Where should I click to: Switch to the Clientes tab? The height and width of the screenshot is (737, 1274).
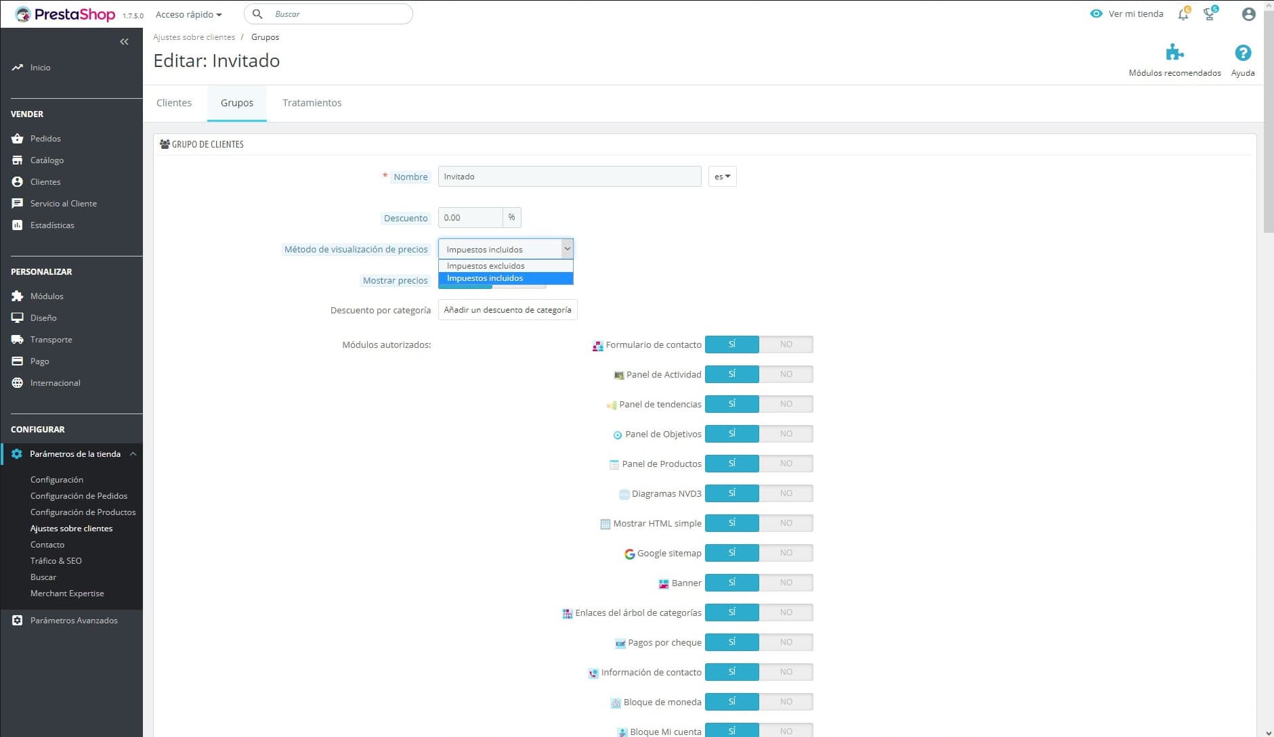point(174,103)
